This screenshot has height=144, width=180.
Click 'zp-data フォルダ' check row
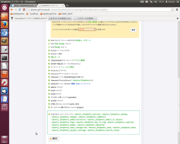(x=55, y=100)
